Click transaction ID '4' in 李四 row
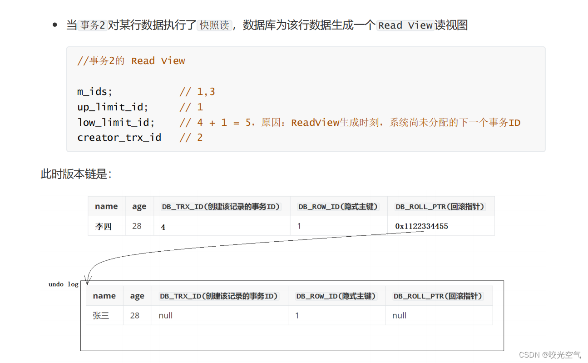The image size is (588, 363). coord(163,227)
